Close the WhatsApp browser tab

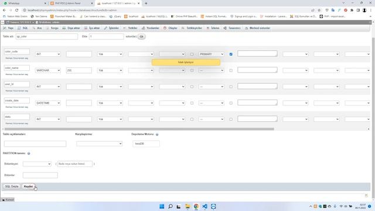click(46, 4)
